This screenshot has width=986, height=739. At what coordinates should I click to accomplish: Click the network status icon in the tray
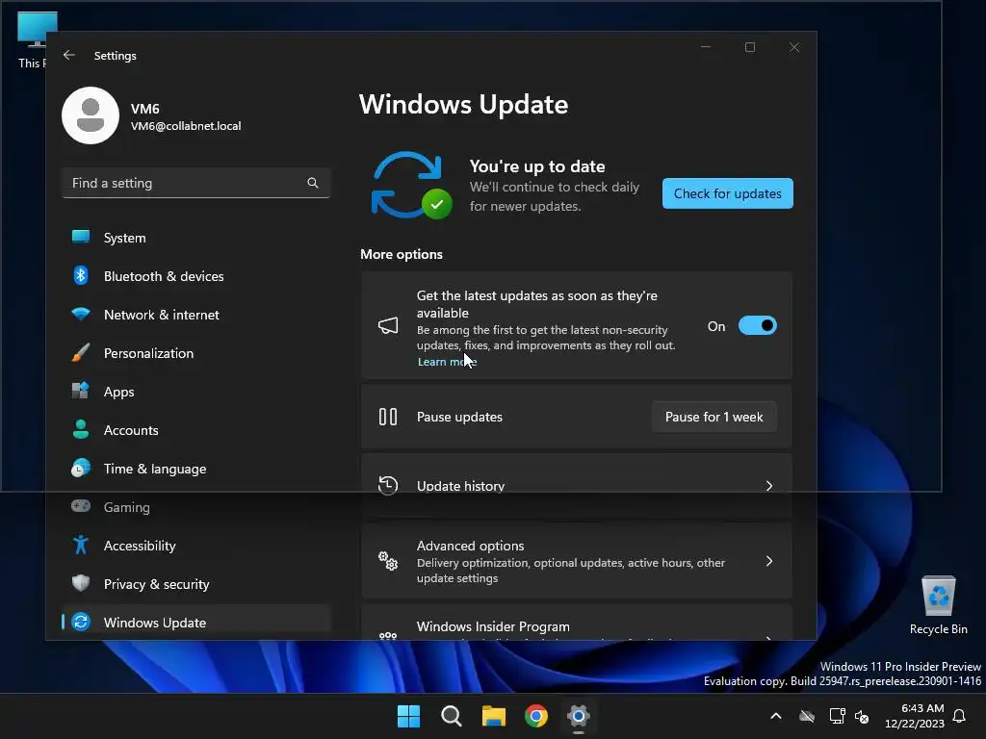click(x=837, y=716)
